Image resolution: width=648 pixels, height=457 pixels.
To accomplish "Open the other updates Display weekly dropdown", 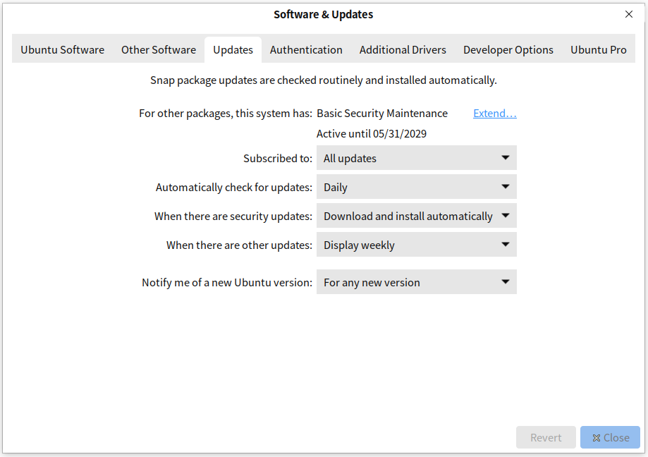I will (416, 245).
